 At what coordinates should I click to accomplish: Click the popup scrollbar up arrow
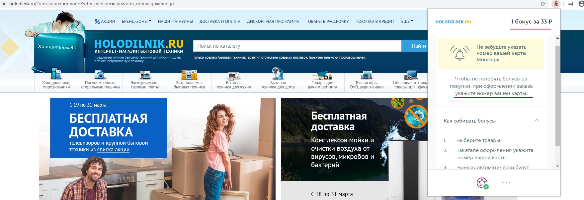tap(557, 38)
